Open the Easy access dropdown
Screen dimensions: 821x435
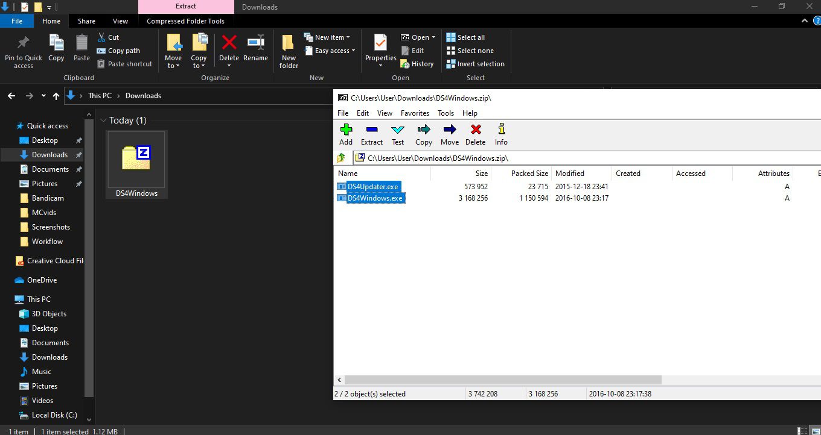pos(329,51)
